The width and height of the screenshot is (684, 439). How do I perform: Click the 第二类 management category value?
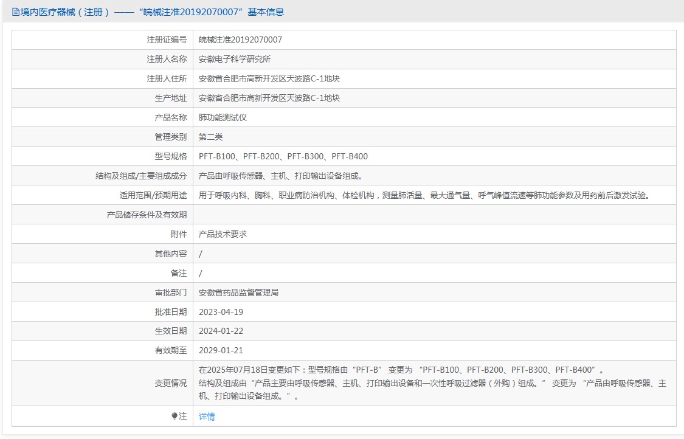(211, 137)
